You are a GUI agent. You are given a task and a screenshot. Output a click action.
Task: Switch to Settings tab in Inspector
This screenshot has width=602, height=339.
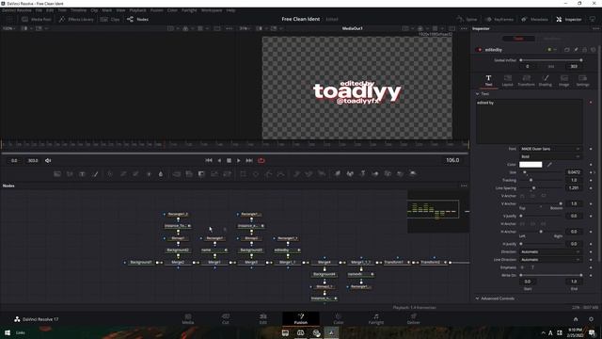[x=583, y=81]
